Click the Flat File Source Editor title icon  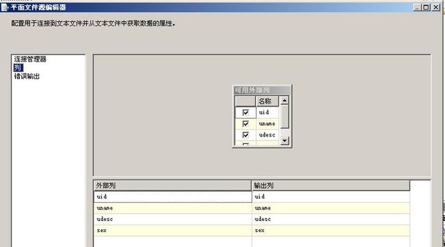[x=5, y=7]
